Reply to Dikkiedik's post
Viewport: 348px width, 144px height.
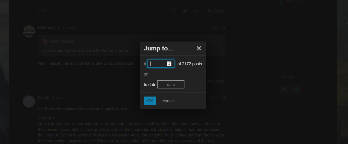(x=216, y=81)
